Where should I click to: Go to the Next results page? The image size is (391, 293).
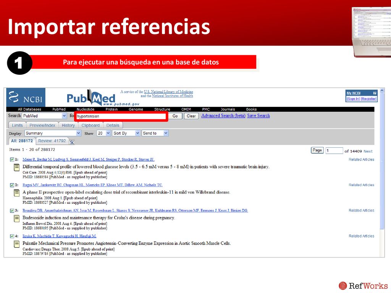pos(368,151)
